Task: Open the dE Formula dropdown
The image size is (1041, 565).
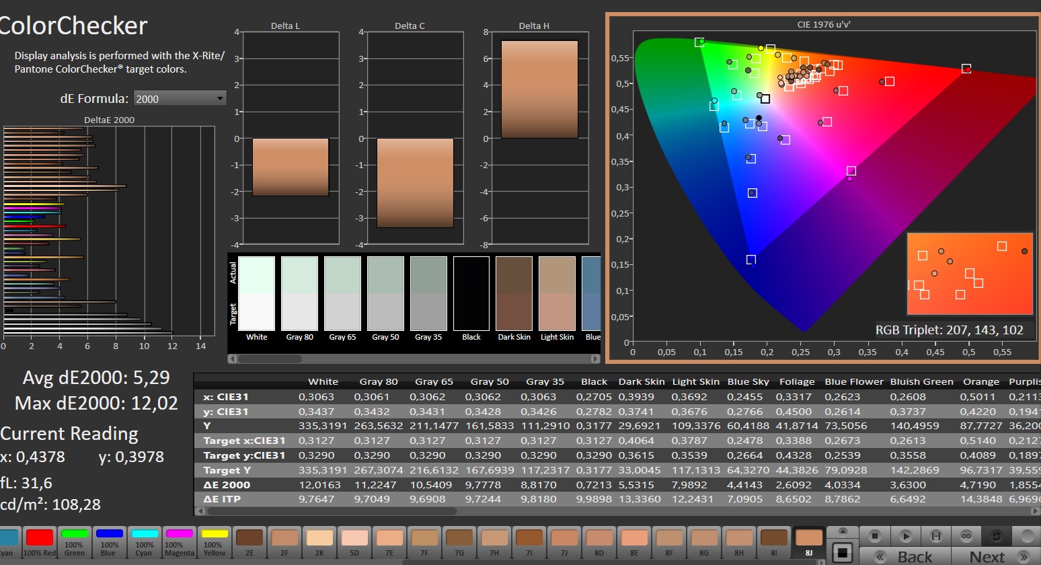Action: click(x=180, y=99)
